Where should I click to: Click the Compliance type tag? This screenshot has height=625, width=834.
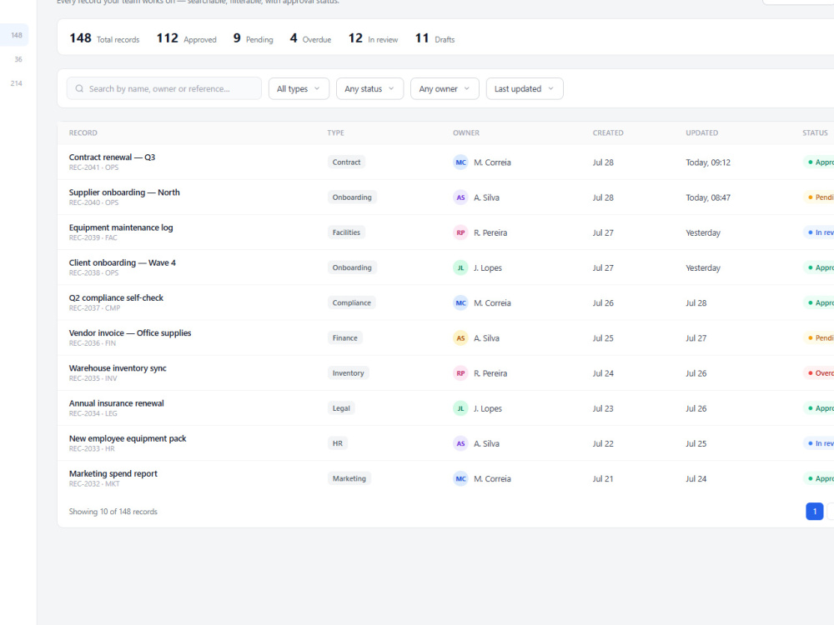[x=352, y=303]
